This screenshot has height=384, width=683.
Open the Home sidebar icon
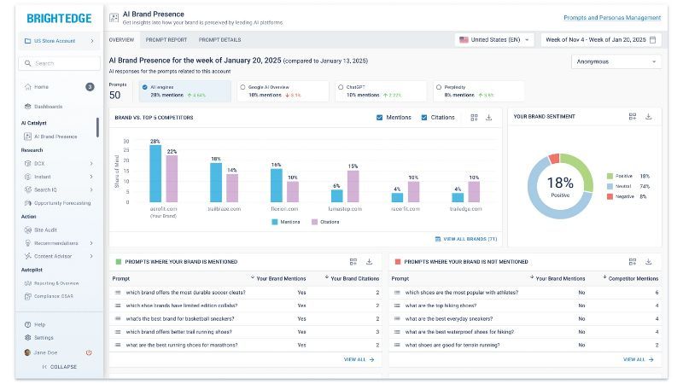[x=28, y=87]
